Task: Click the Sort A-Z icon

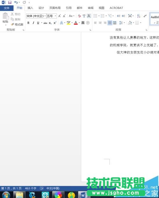Action: click(139, 16)
